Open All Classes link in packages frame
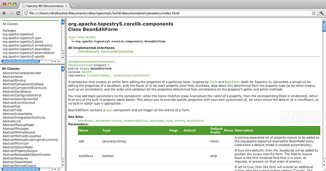The width and height of the screenshot is (326, 171). coord(10,24)
